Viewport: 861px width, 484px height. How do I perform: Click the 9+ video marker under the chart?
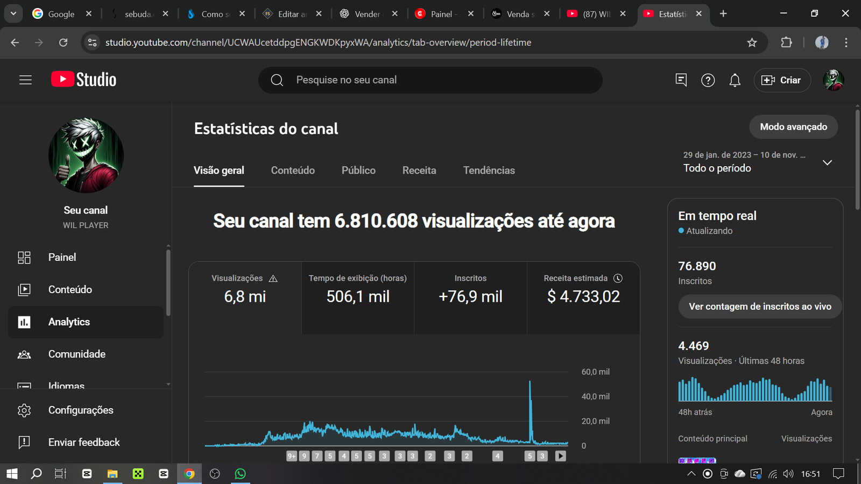292,456
